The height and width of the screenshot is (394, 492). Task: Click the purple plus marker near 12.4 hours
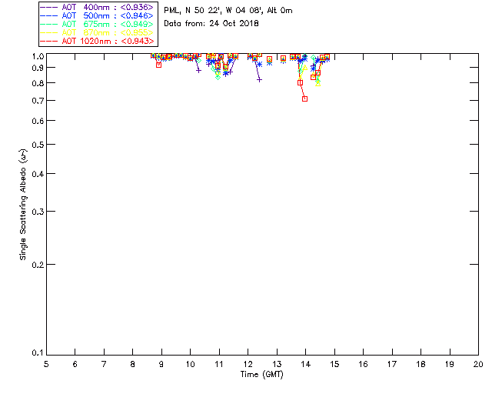(259, 80)
